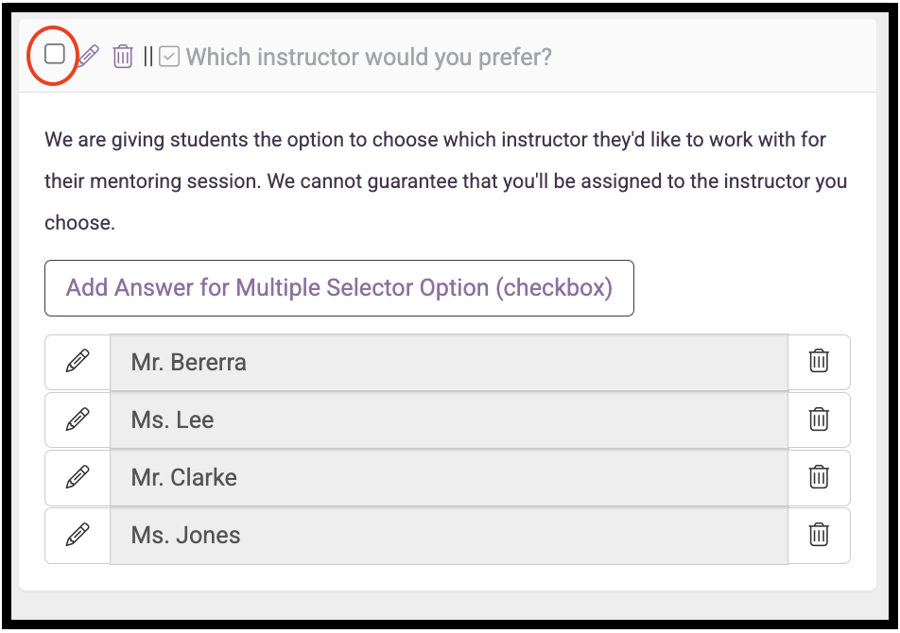Viewport: 900px width, 633px height.
Task: Grab the drag handle beside the question title
Action: tap(148, 56)
